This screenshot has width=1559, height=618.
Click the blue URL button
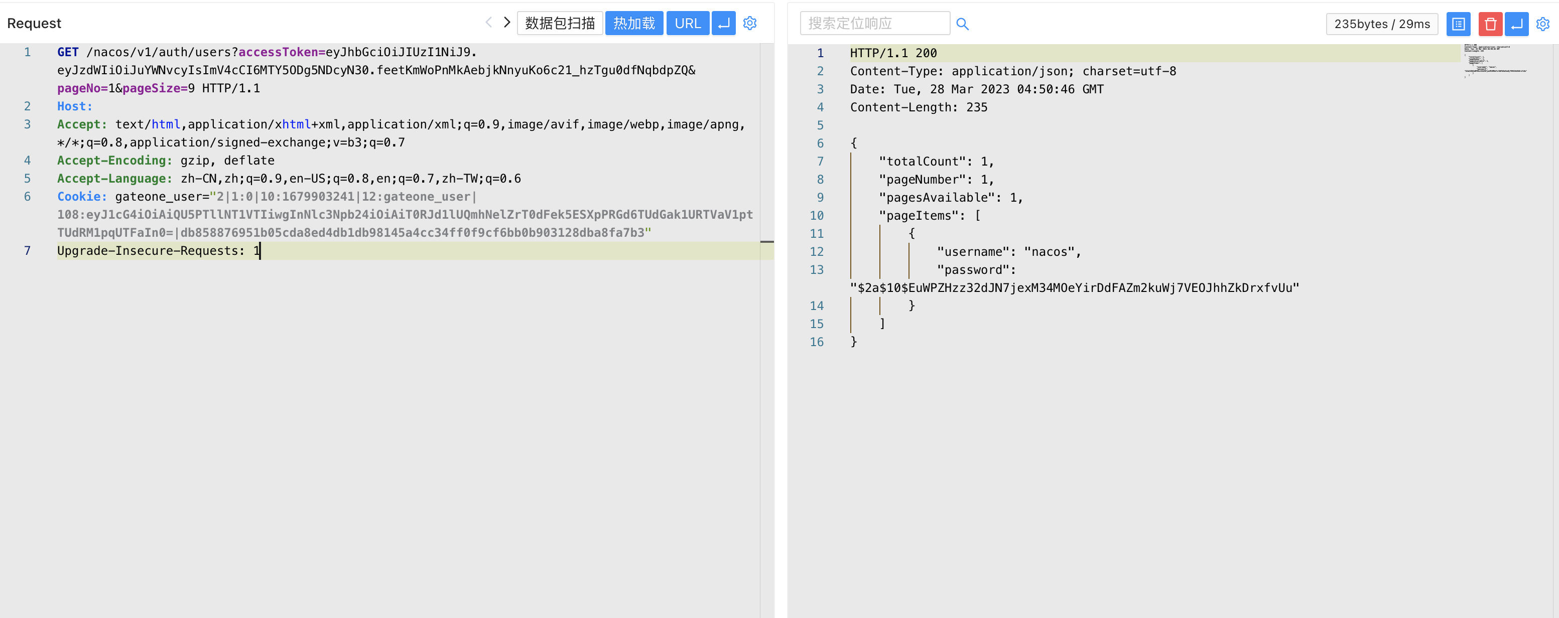tap(688, 23)
